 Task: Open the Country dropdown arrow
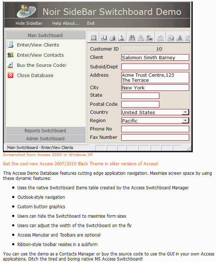pos(185,112)
